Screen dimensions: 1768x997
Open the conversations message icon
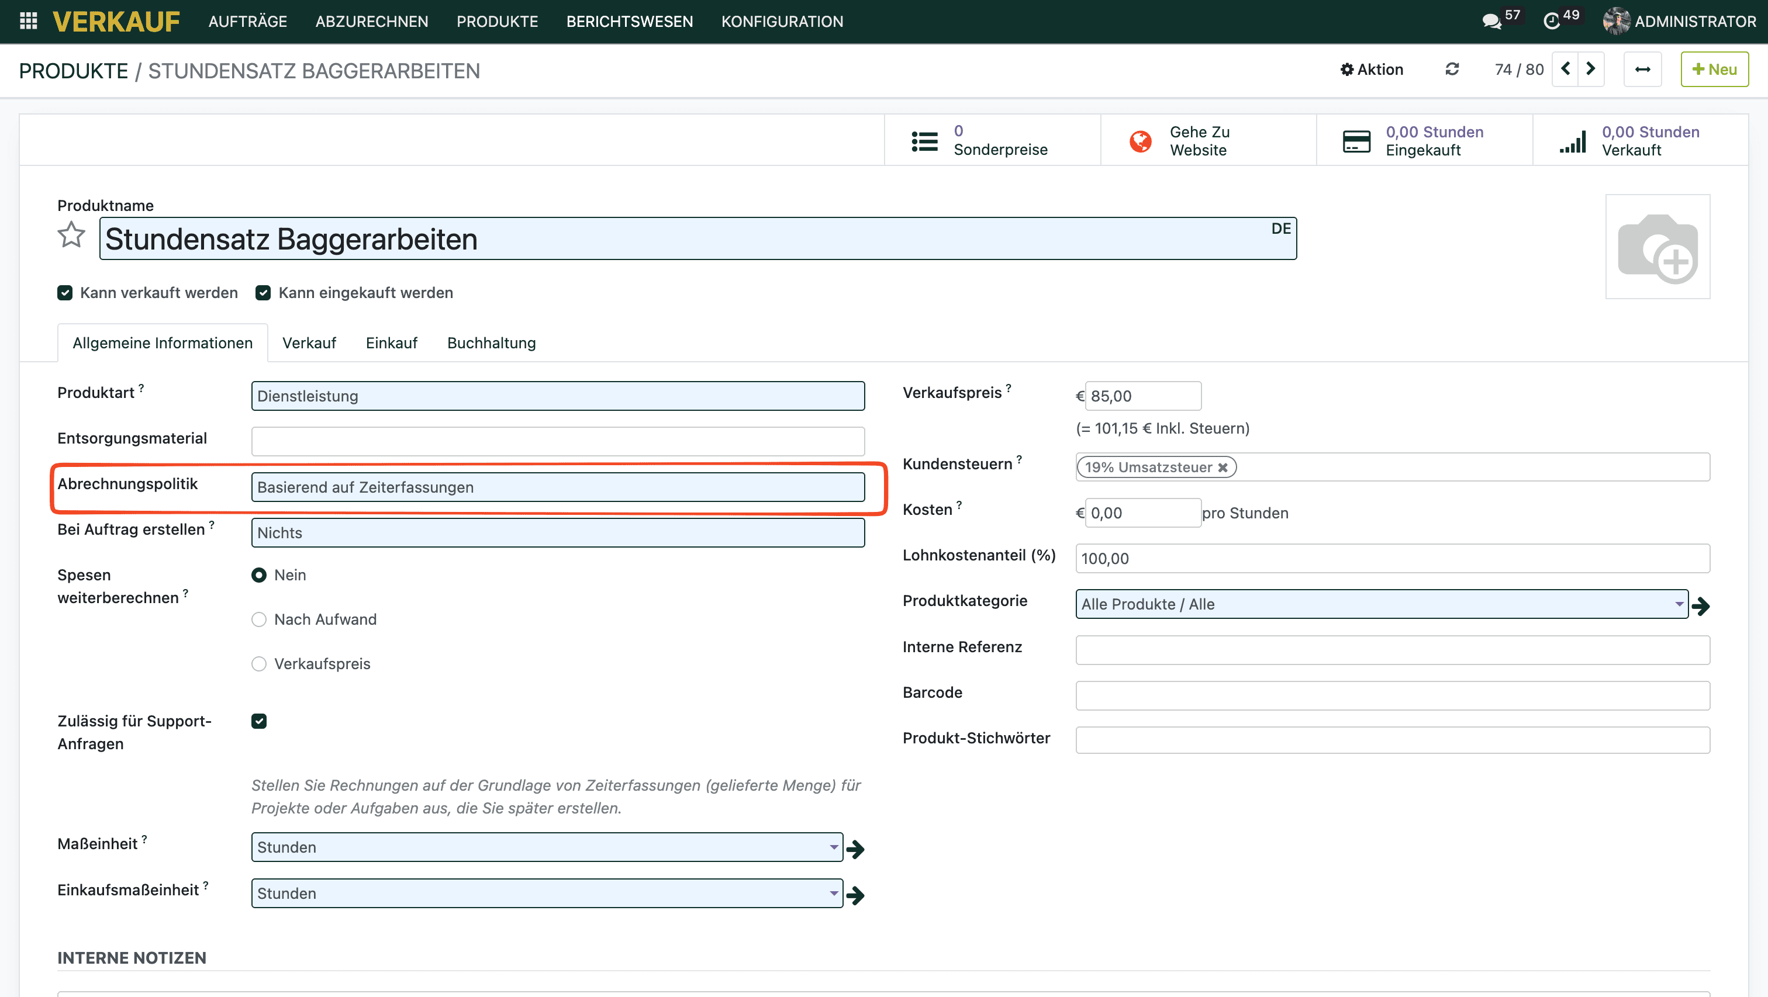[x=1491, y=21]
